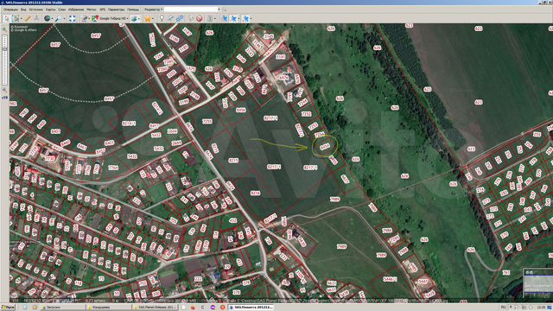Open the Параметры menu
This screenshot has width=553, height=311.
[116, 10]
